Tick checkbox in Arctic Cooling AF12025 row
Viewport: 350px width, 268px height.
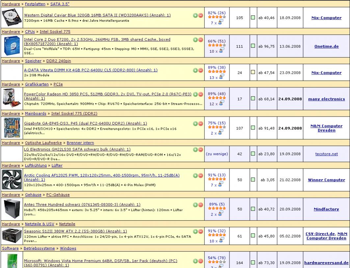coord(253,179)
